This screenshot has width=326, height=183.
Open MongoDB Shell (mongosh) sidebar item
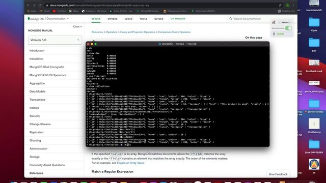point(46,67)
